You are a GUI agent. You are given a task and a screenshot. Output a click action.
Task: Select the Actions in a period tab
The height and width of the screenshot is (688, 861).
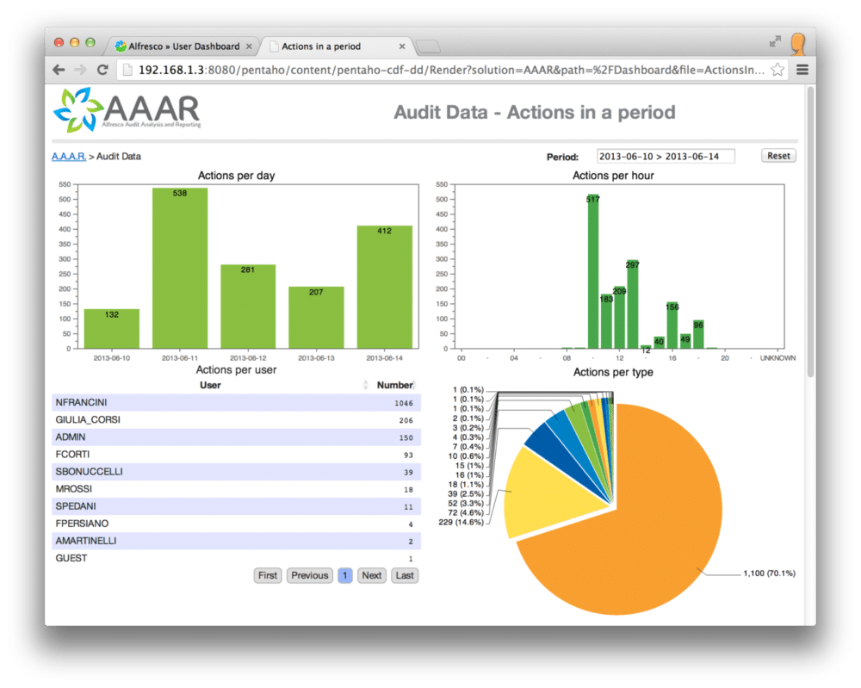(323, 46)
